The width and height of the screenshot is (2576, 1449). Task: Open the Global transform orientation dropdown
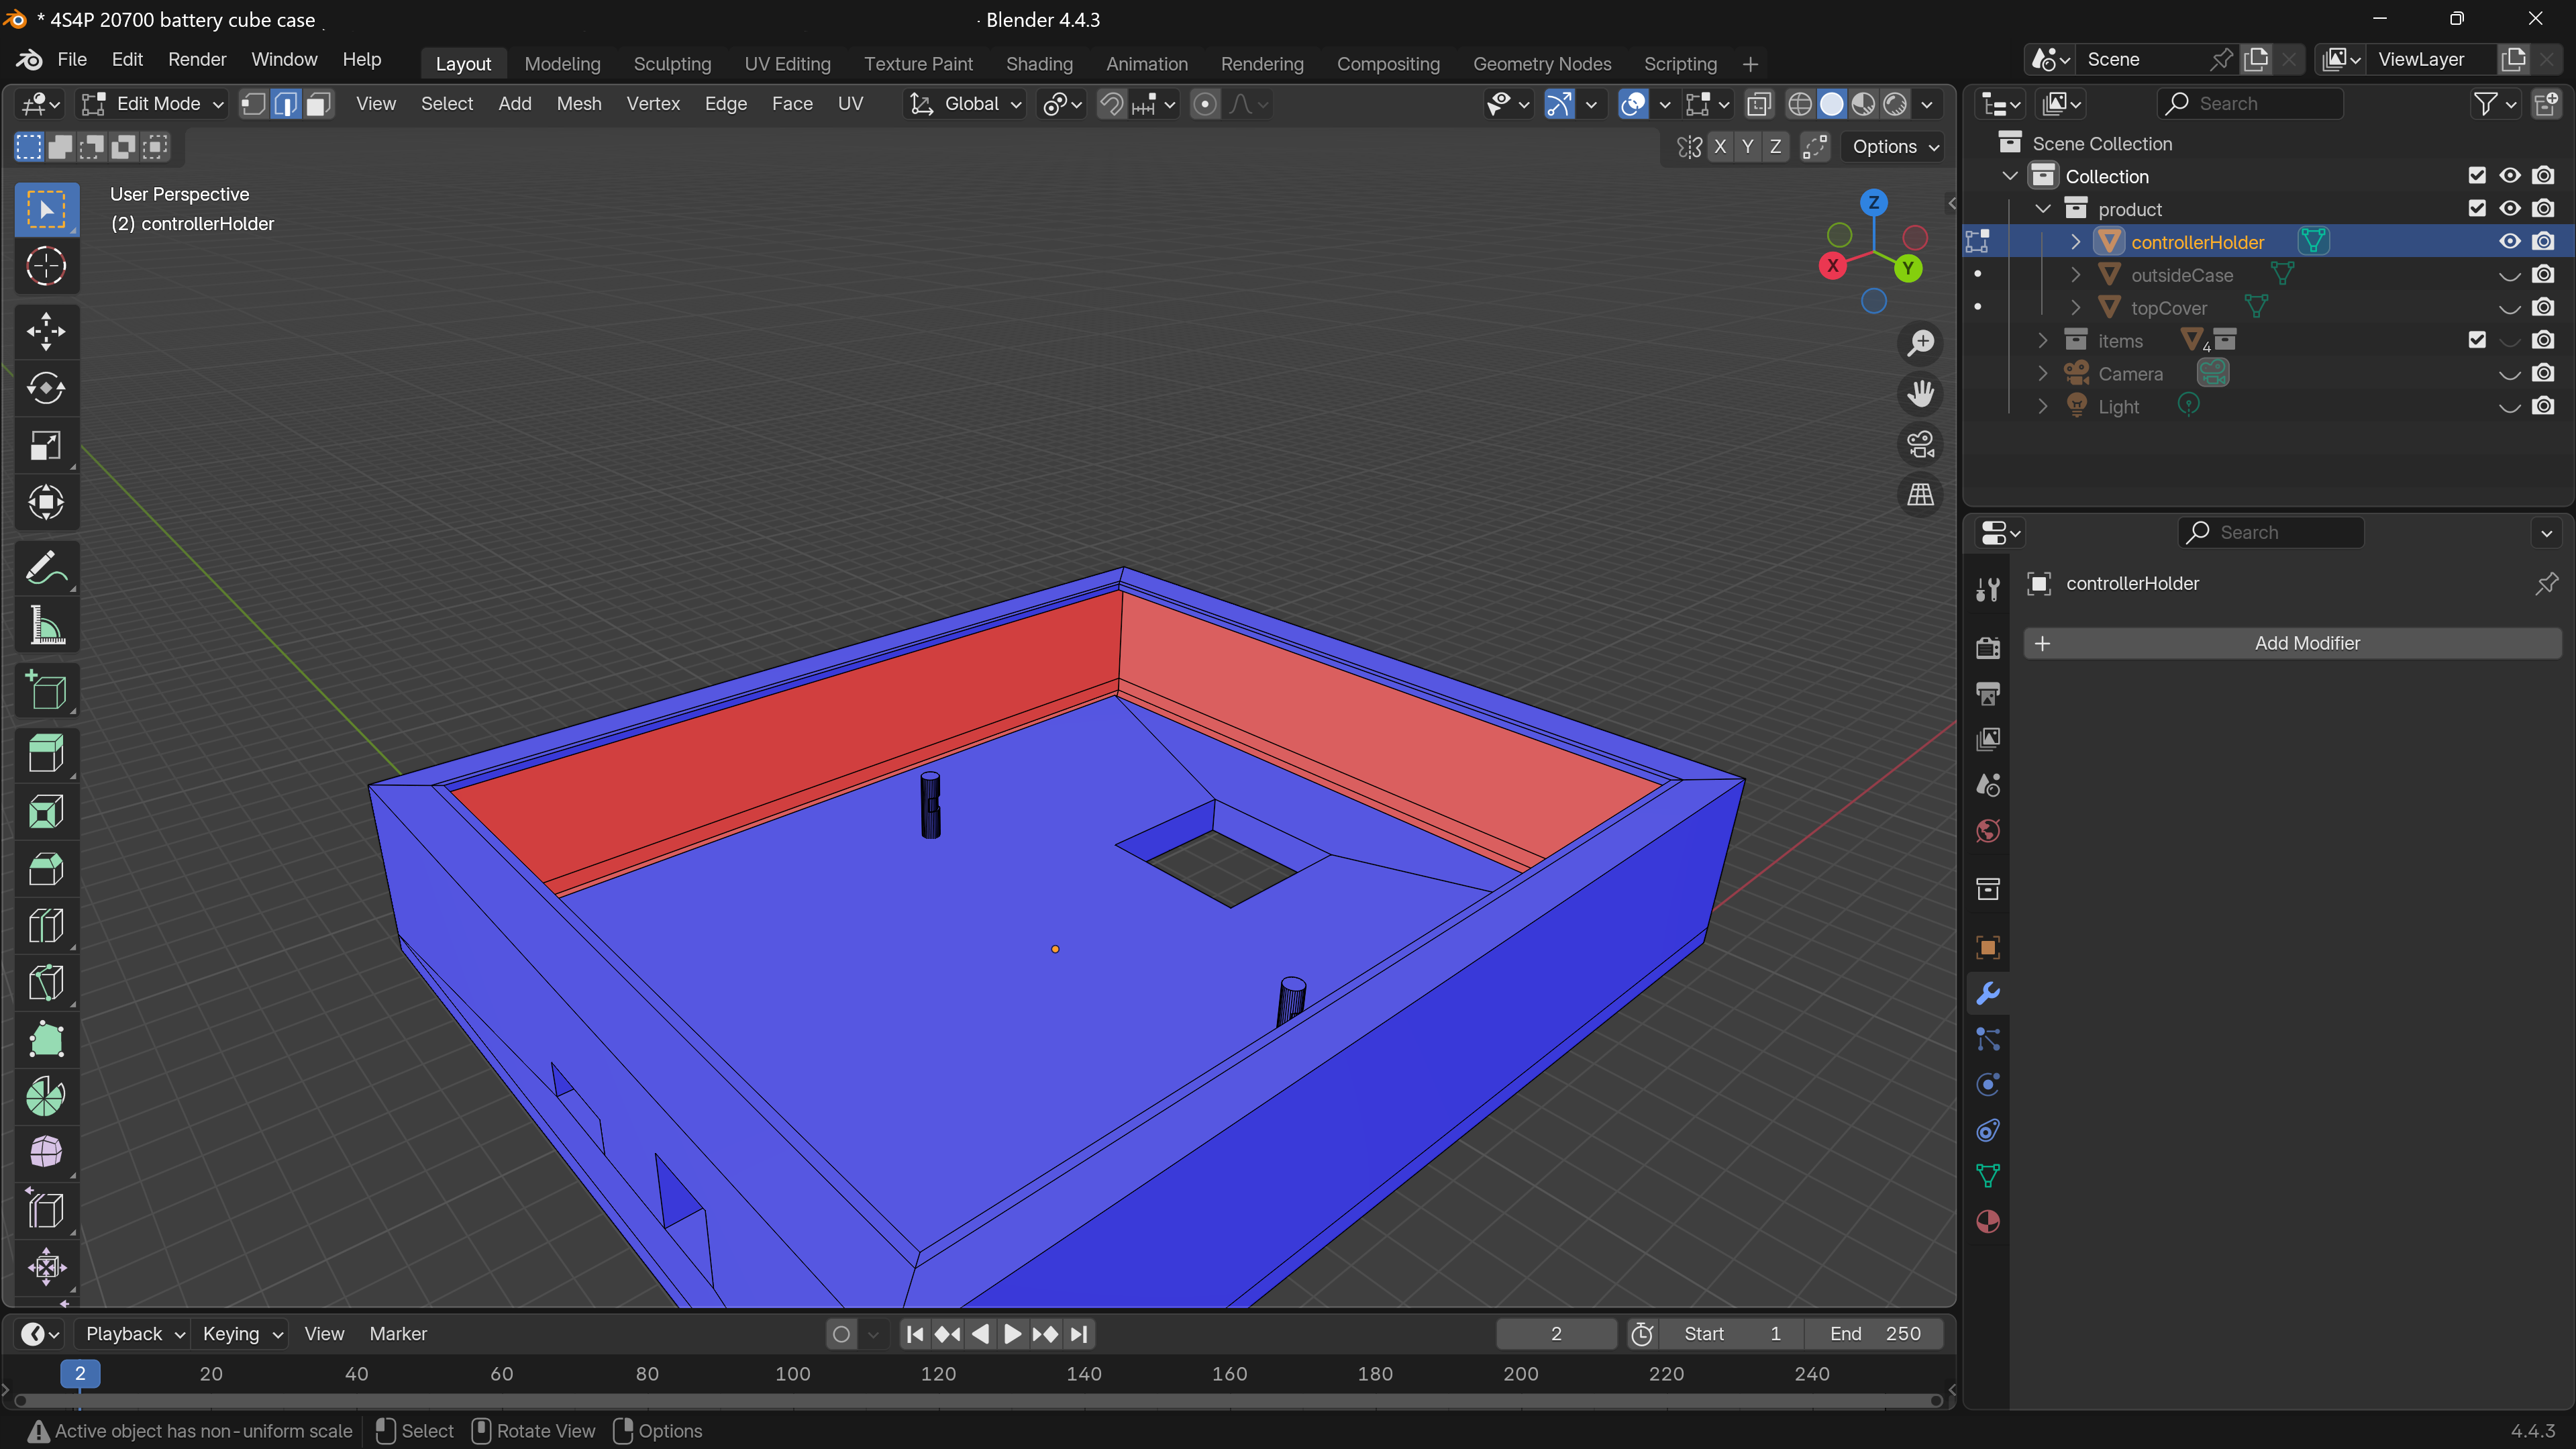click(965, 104)
